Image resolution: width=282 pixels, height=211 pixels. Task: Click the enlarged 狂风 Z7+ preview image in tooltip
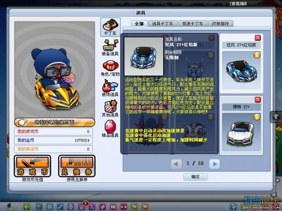(x=144, y=57)
